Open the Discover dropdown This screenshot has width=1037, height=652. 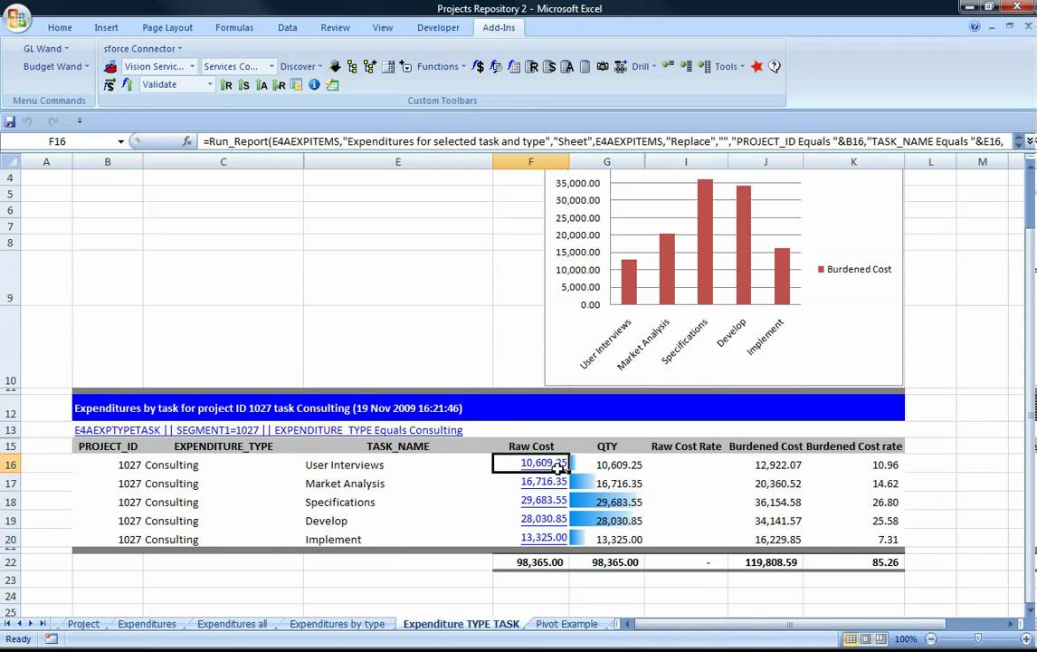pos(301,66)
